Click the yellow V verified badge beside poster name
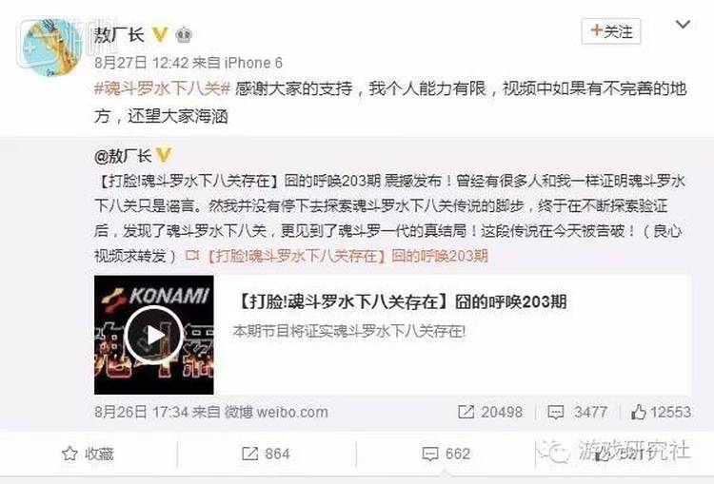714x484 pixels. [160, 34]
